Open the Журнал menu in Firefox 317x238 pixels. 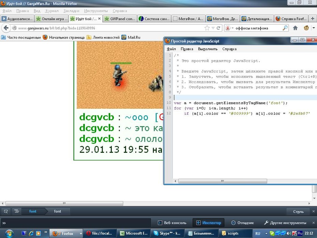pos(51,11)
